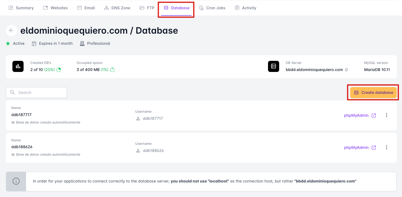Click the database note icon under ddb188626
402x197 pixels.
(13, 154)
